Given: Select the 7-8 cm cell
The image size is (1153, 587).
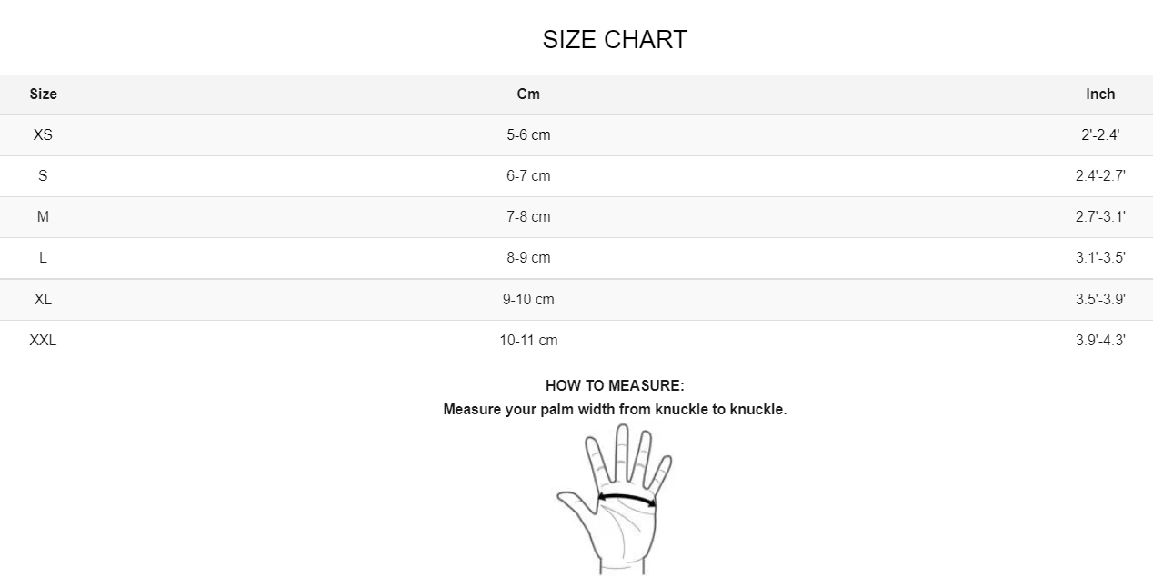Looking at the screenshot, I should pyautogui.click(x=528, y=216).
